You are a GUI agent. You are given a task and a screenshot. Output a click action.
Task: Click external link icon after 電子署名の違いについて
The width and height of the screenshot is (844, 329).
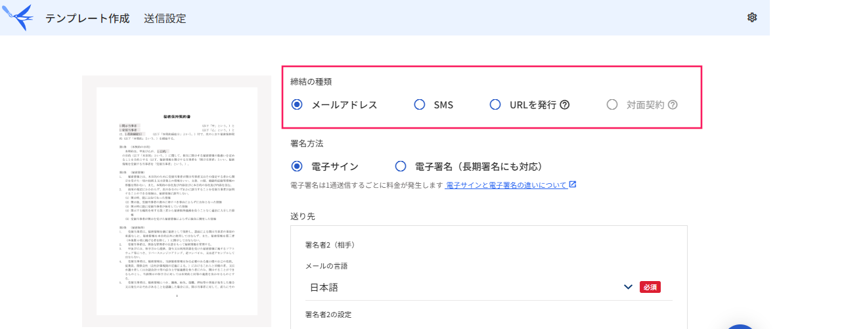click(573, 185)
